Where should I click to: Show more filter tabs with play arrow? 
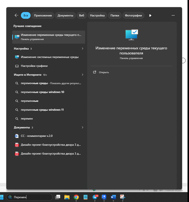150,15
